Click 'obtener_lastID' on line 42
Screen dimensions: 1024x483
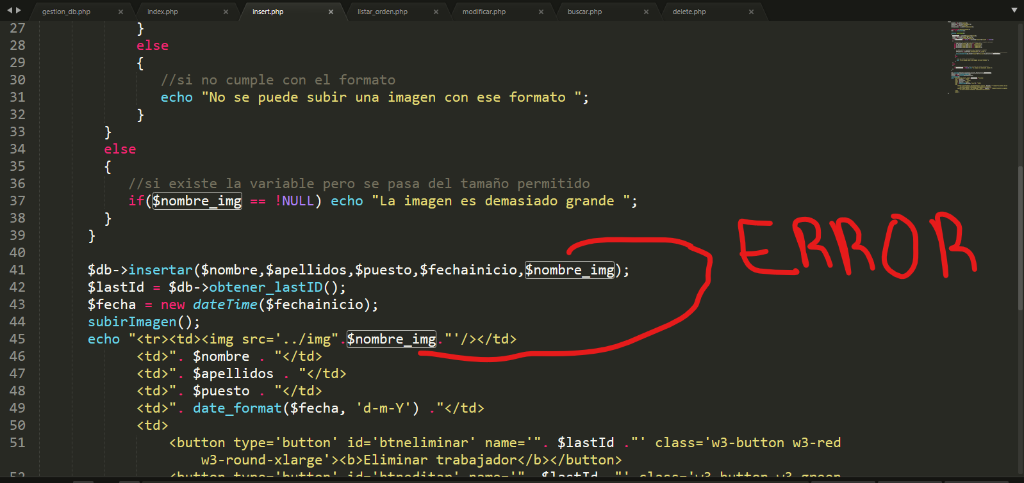(266, 287)
